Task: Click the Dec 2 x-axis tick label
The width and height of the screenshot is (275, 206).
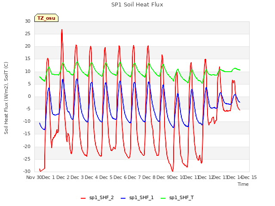Action: [x=63, y=177]
